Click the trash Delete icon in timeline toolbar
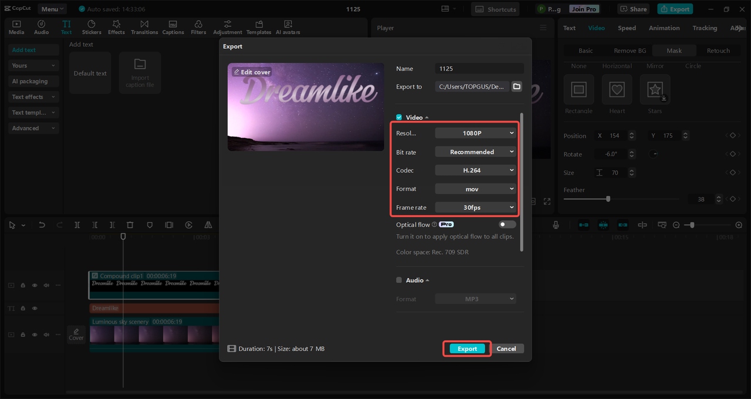Image resolution: width=751 pixels, height=399 pixels. click(130, 225)
